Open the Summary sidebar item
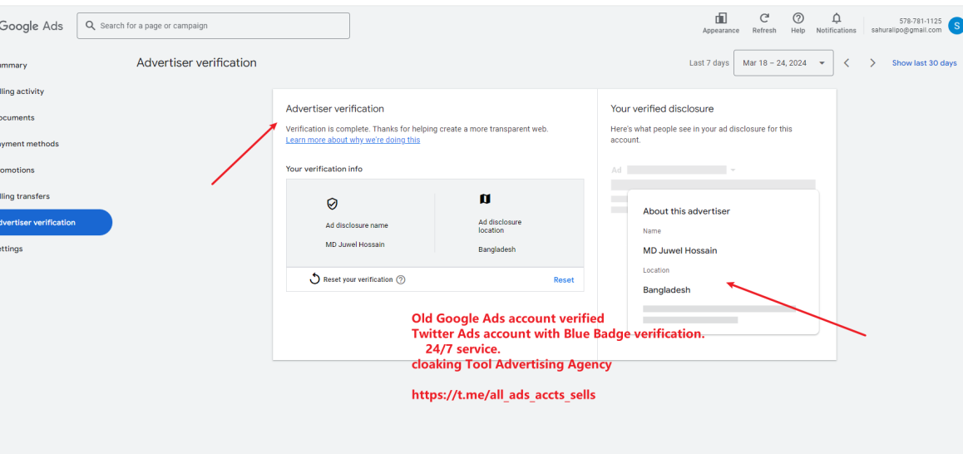This screenshot has width=963, height=454. [x=13, y=65]
